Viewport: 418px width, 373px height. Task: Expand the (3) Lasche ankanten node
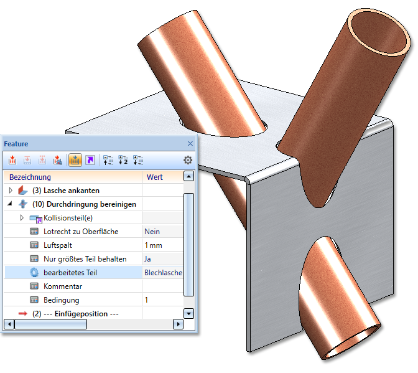[11, 190]
